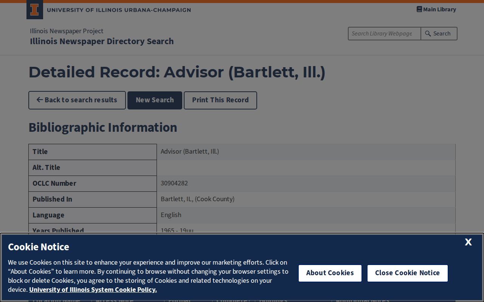484x302 pixels.
Task: Print This Record
Action: pyautogui.click(x=220, y=100)
